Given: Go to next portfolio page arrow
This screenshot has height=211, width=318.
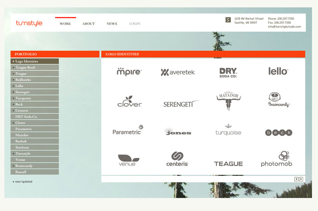Looking at the screenshot, I should tap(301, 179).
